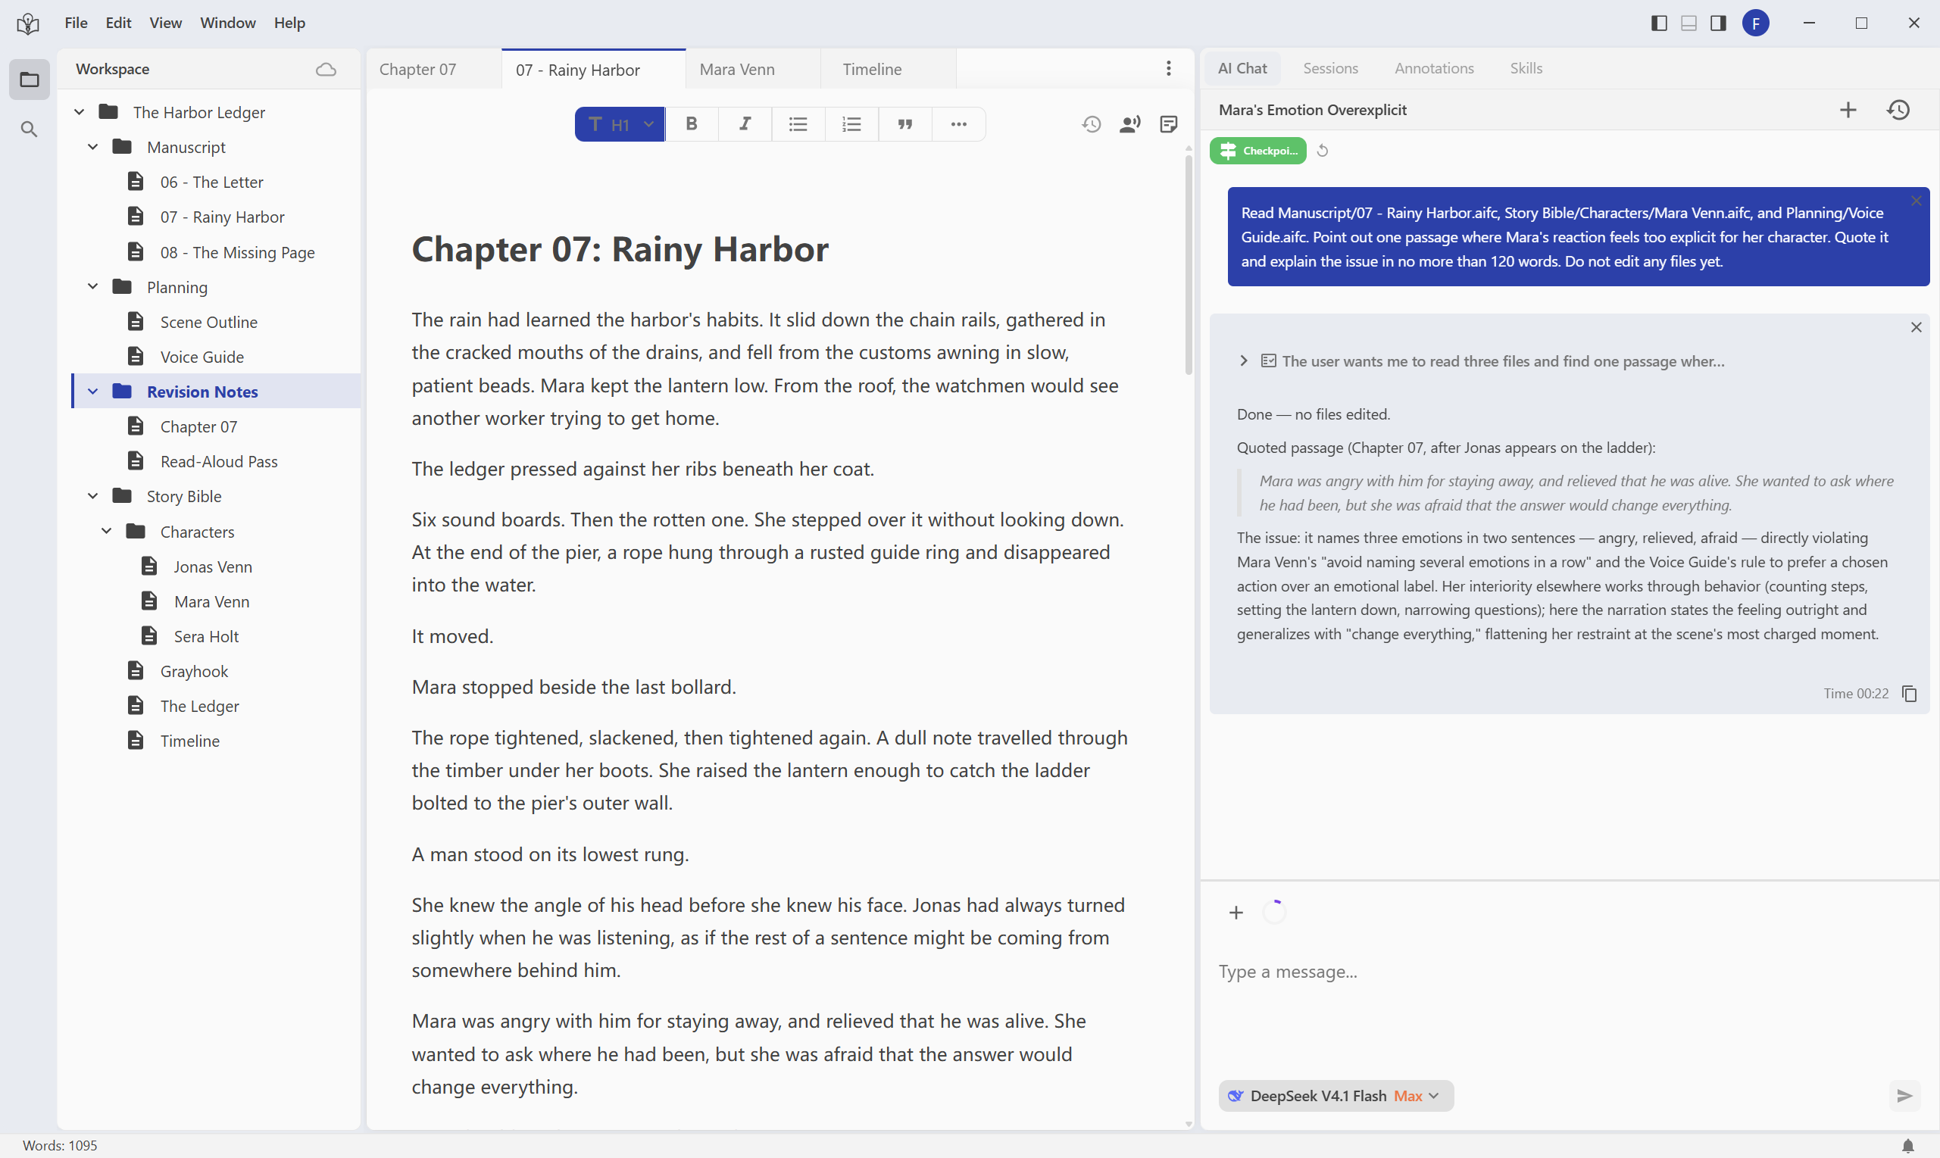Open the editor tab bar kebab menu
1940x1158 pixels.
pos(1168,69)
